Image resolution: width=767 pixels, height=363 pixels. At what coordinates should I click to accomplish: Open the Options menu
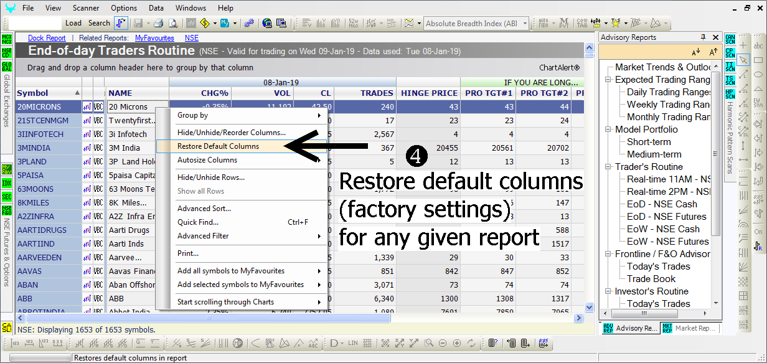[x=124, y=8]
